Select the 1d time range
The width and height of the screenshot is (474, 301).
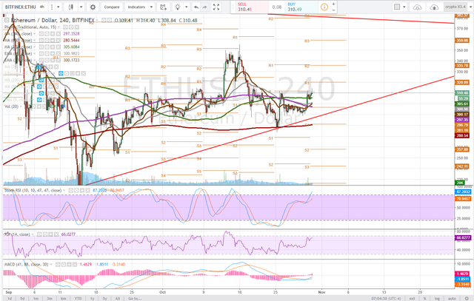[x=10, y=299]
